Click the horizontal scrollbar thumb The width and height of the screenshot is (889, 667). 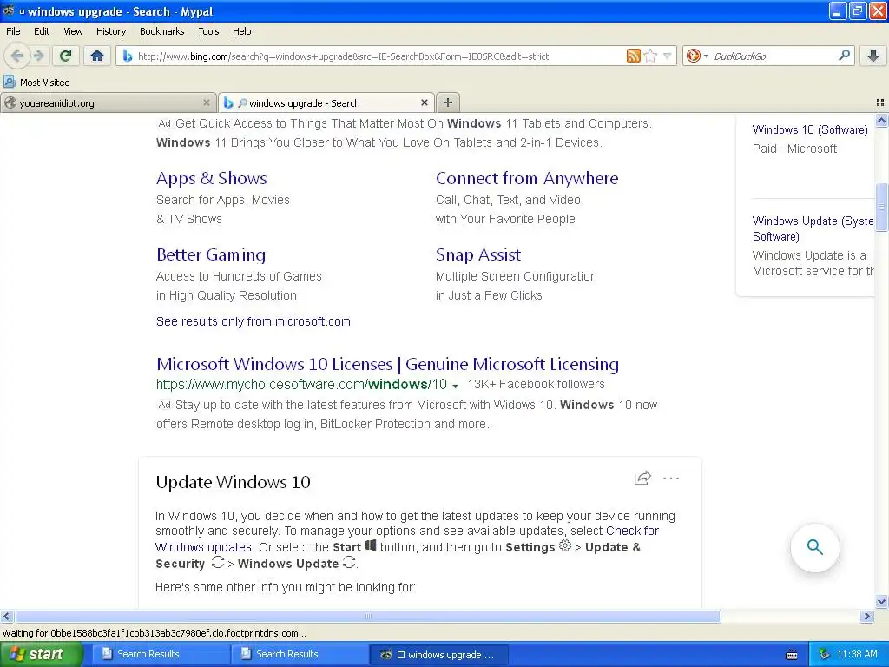pos(367,616)
